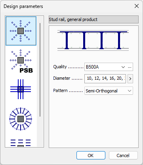Click the stud rail preview illustration

click(x=93, y=40)
